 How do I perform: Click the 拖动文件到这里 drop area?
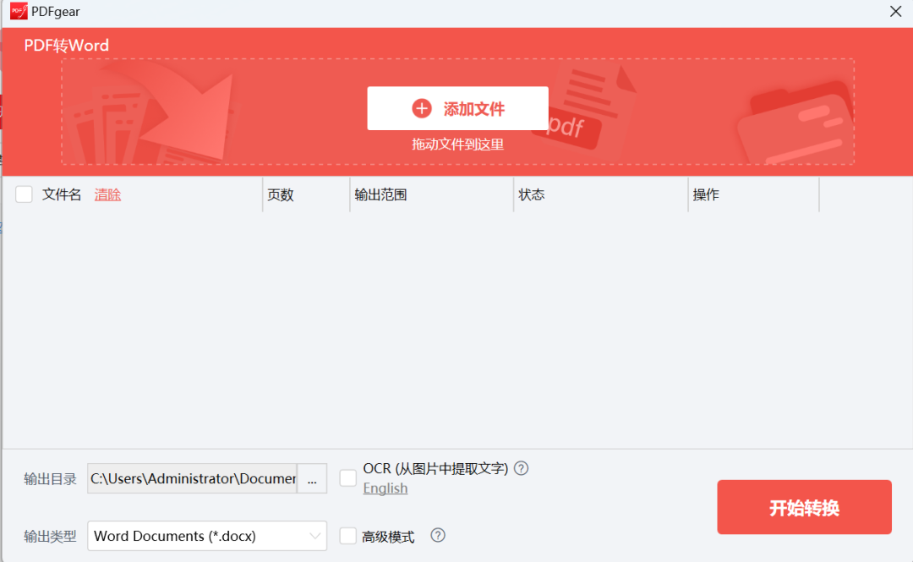pyautogui.click(x=456, y=144)
